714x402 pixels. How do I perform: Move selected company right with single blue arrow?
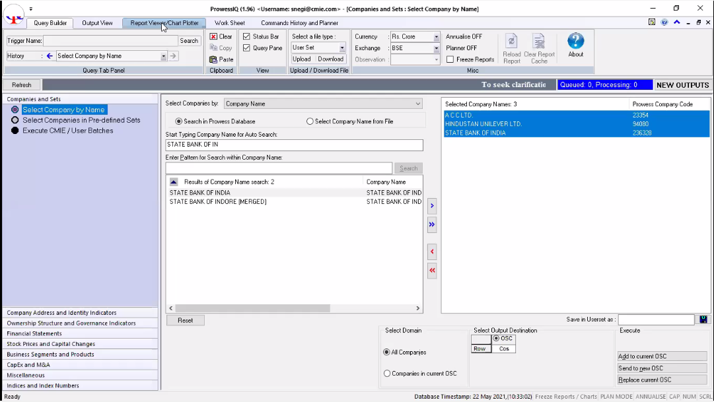click(432, 206)
